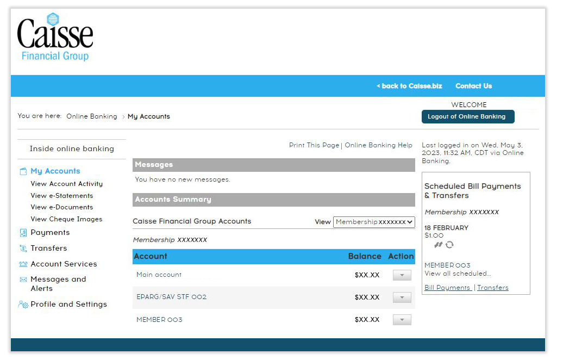Click the Account column header
Viewport: 563px width, 360px height.
pyautogui.click(x=151, y=257)
